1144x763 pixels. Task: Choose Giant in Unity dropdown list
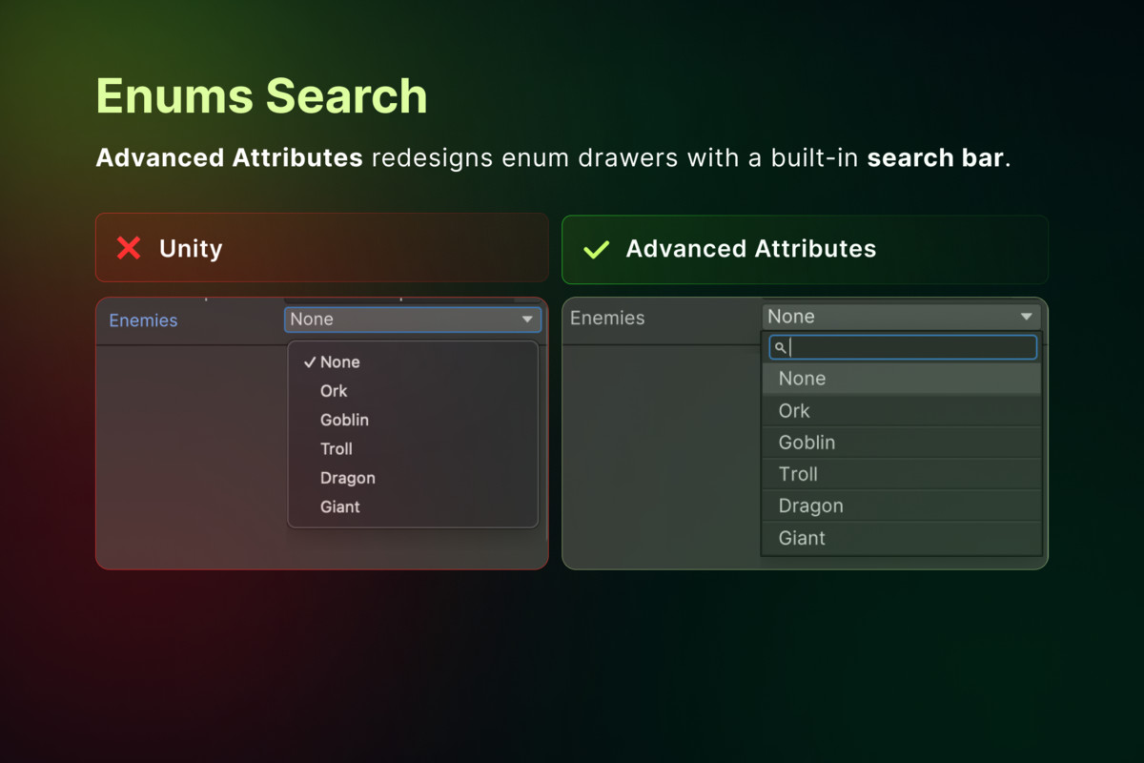(340, 507)
